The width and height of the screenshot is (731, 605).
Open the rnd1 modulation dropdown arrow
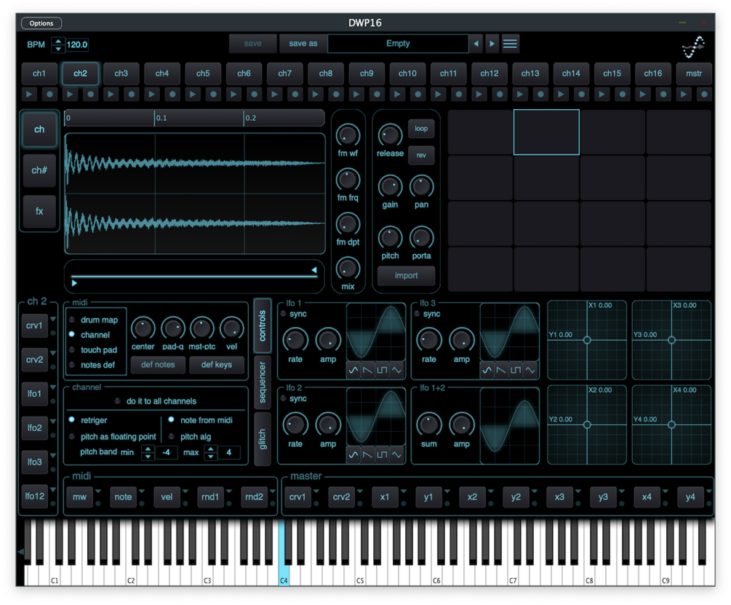[x=229, y=491]
